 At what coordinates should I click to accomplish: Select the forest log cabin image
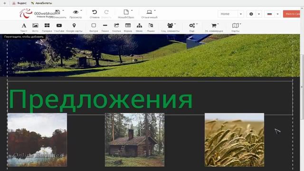point(134,140)
